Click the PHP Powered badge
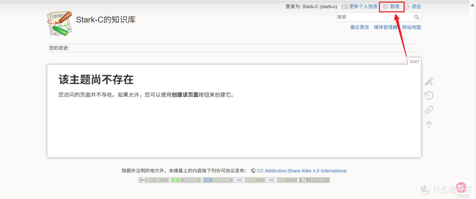The height and width of the screenshot is (199, 476). (218, 180)
